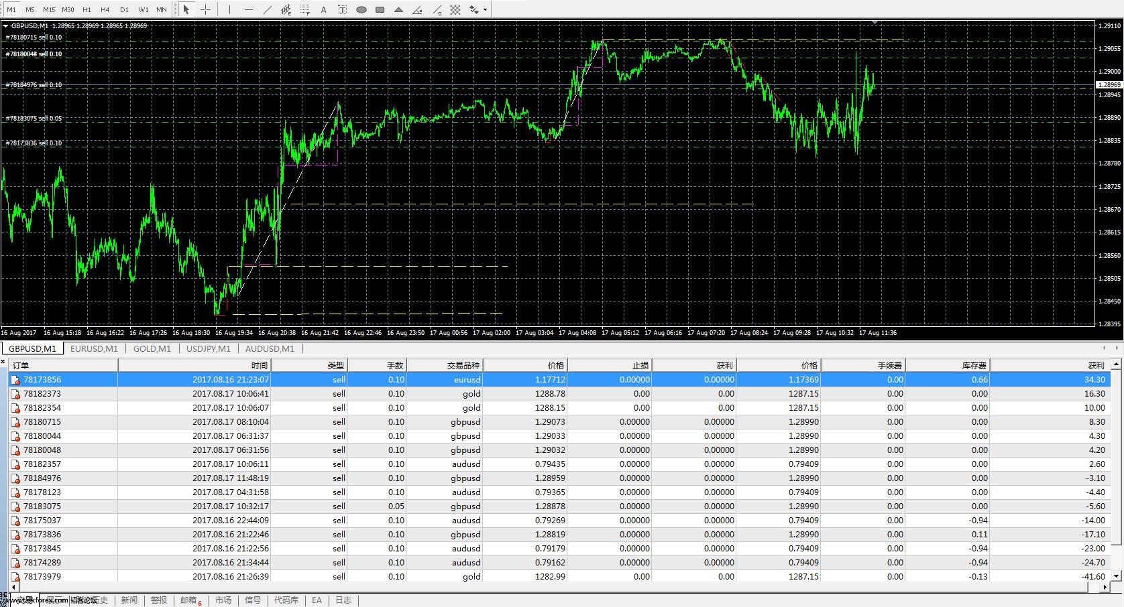Select the trendline drawing tool
This screenshot has height=607, width=1124.
click(267, 9)
